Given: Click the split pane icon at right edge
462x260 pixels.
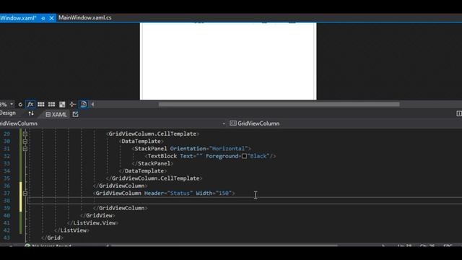Looking at the screenshot, I should [459, 113].
